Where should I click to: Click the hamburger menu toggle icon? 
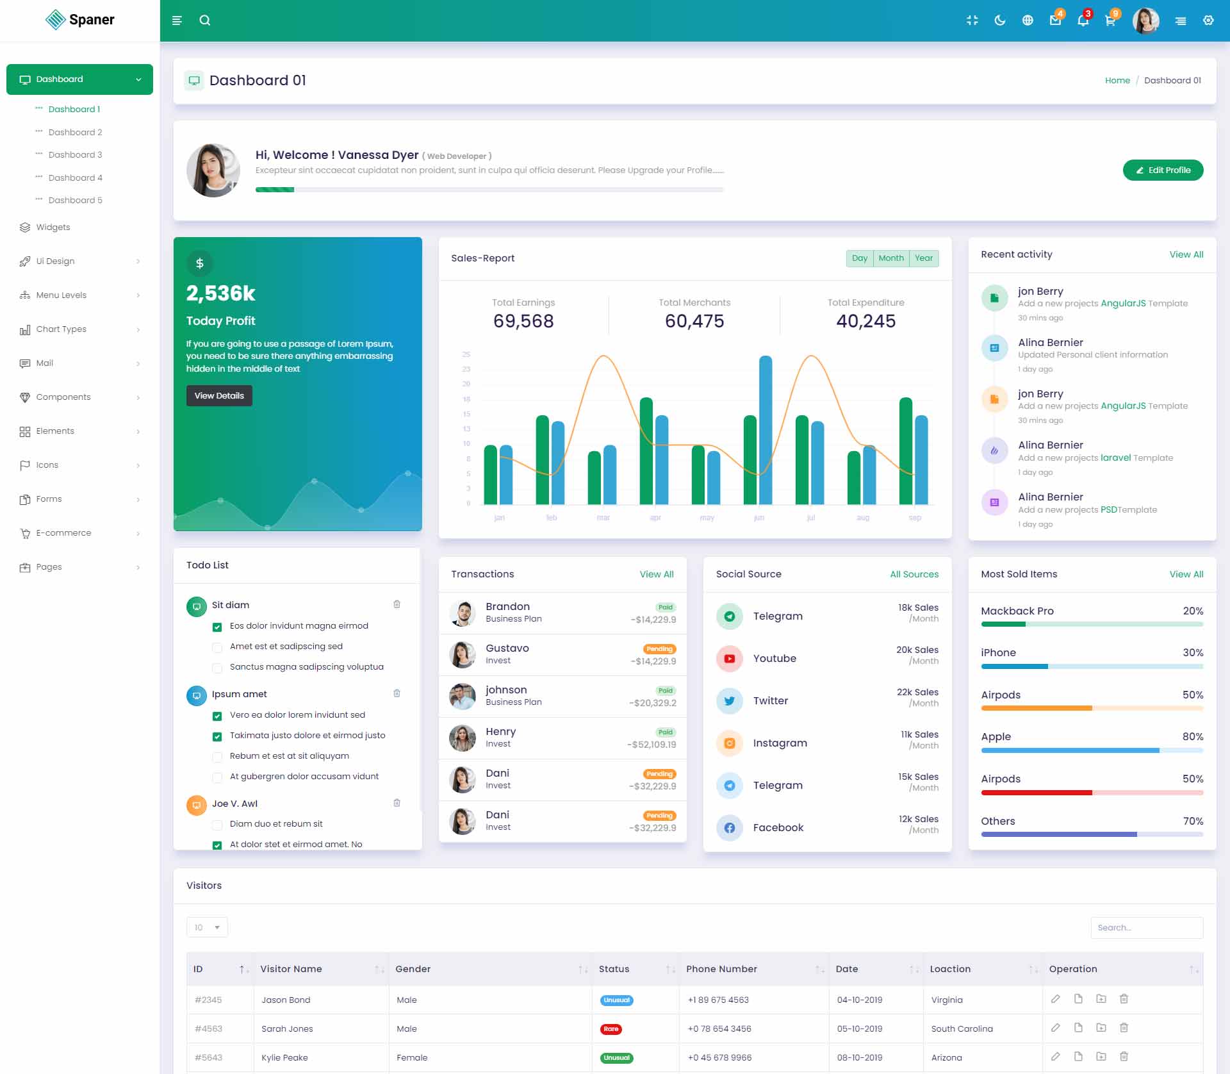point(177,21)
